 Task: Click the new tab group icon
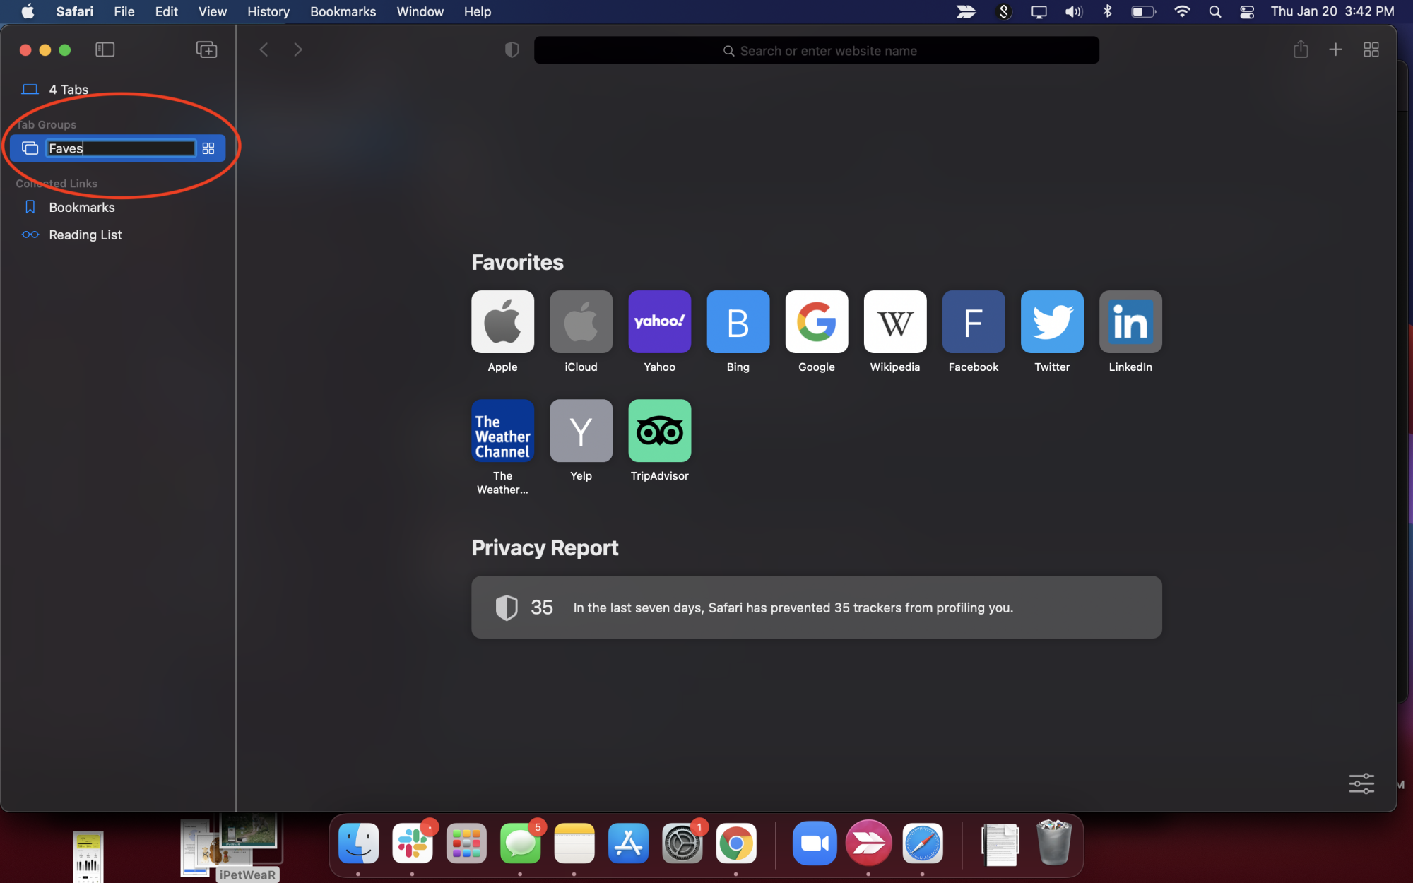206,49
